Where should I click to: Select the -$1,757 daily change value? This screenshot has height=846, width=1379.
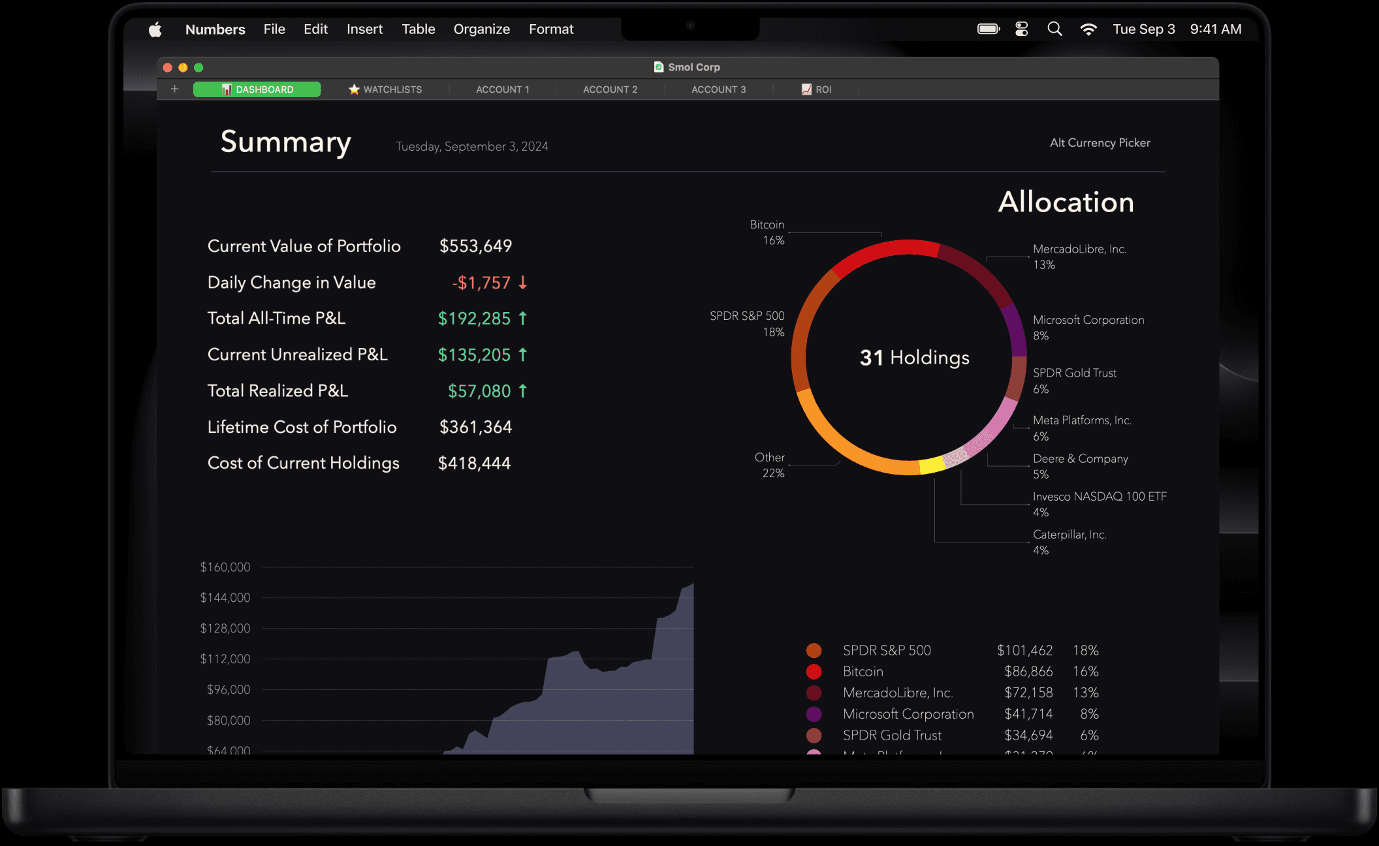click(x=481, y=283)
